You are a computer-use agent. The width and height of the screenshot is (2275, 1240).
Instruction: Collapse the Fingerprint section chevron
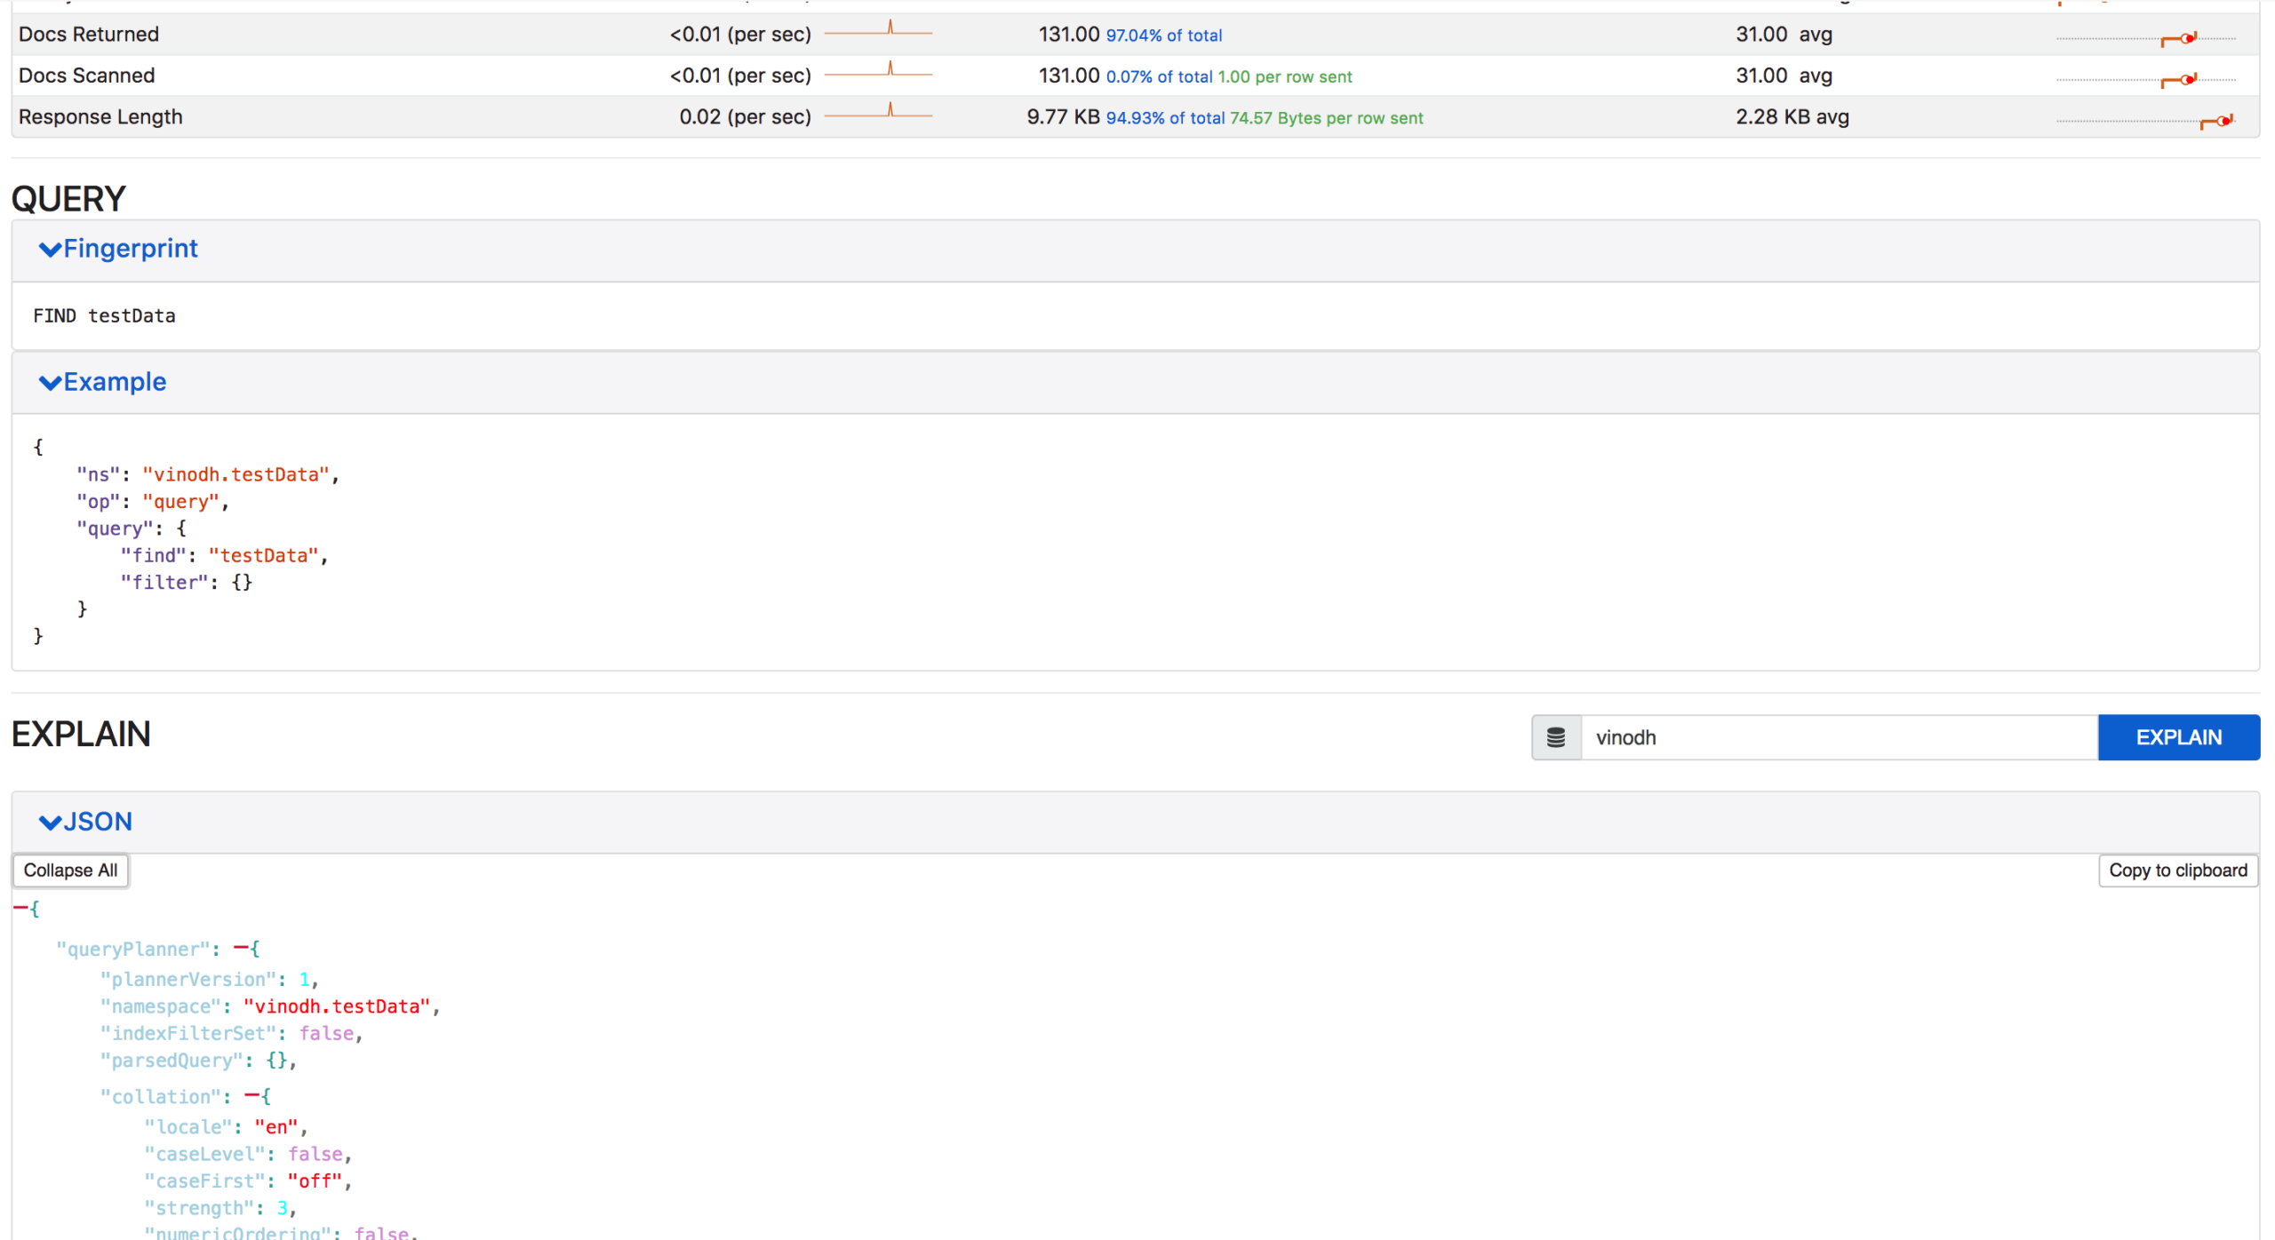coord(50,250)
